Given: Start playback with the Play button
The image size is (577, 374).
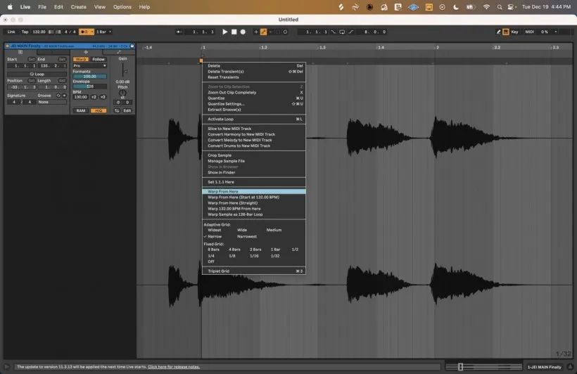Looking at the screenshot, I should click(225, 32).
